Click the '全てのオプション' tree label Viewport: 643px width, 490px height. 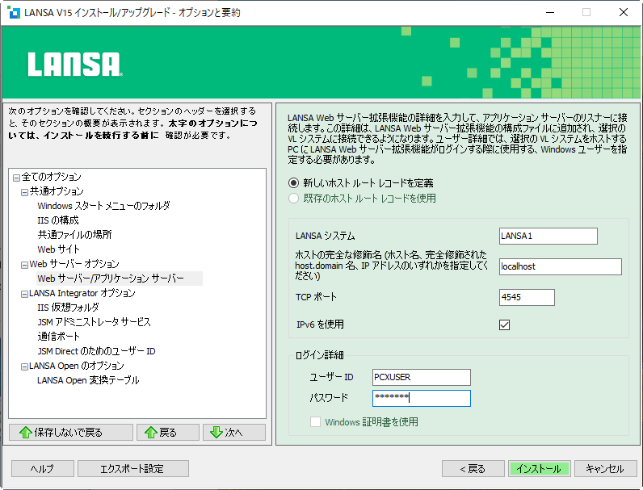51,177
